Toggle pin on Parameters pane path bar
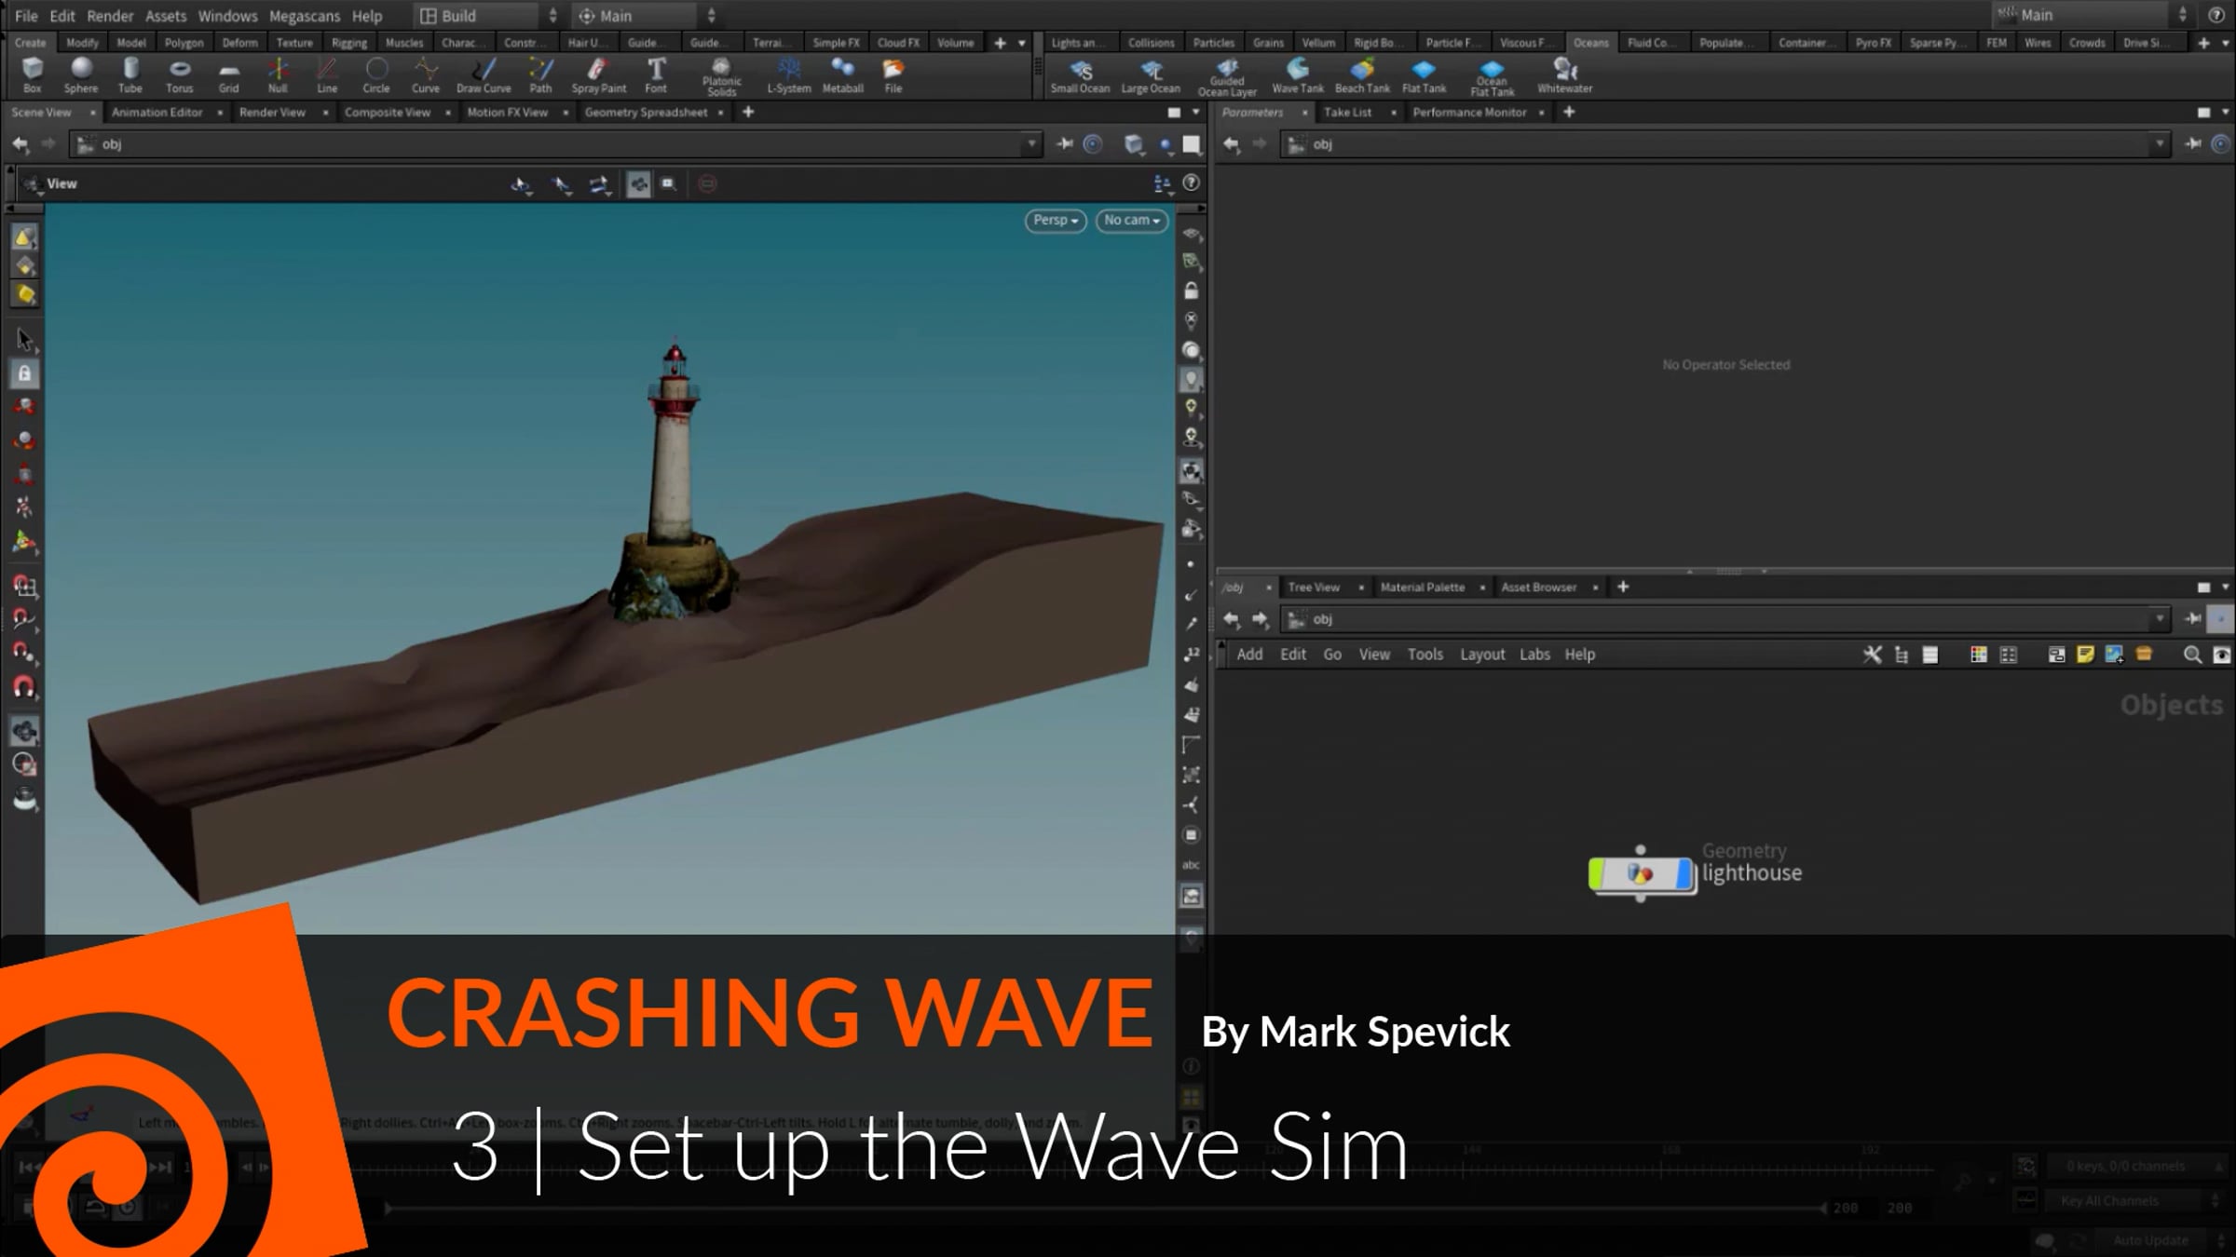Image resolution: width=2236 pixels, height=1257 pixels. pyautogui.click(x=2193, y=143)
